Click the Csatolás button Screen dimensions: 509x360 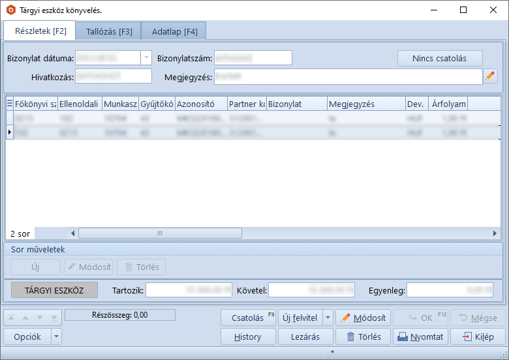click(x=248, y=318)
